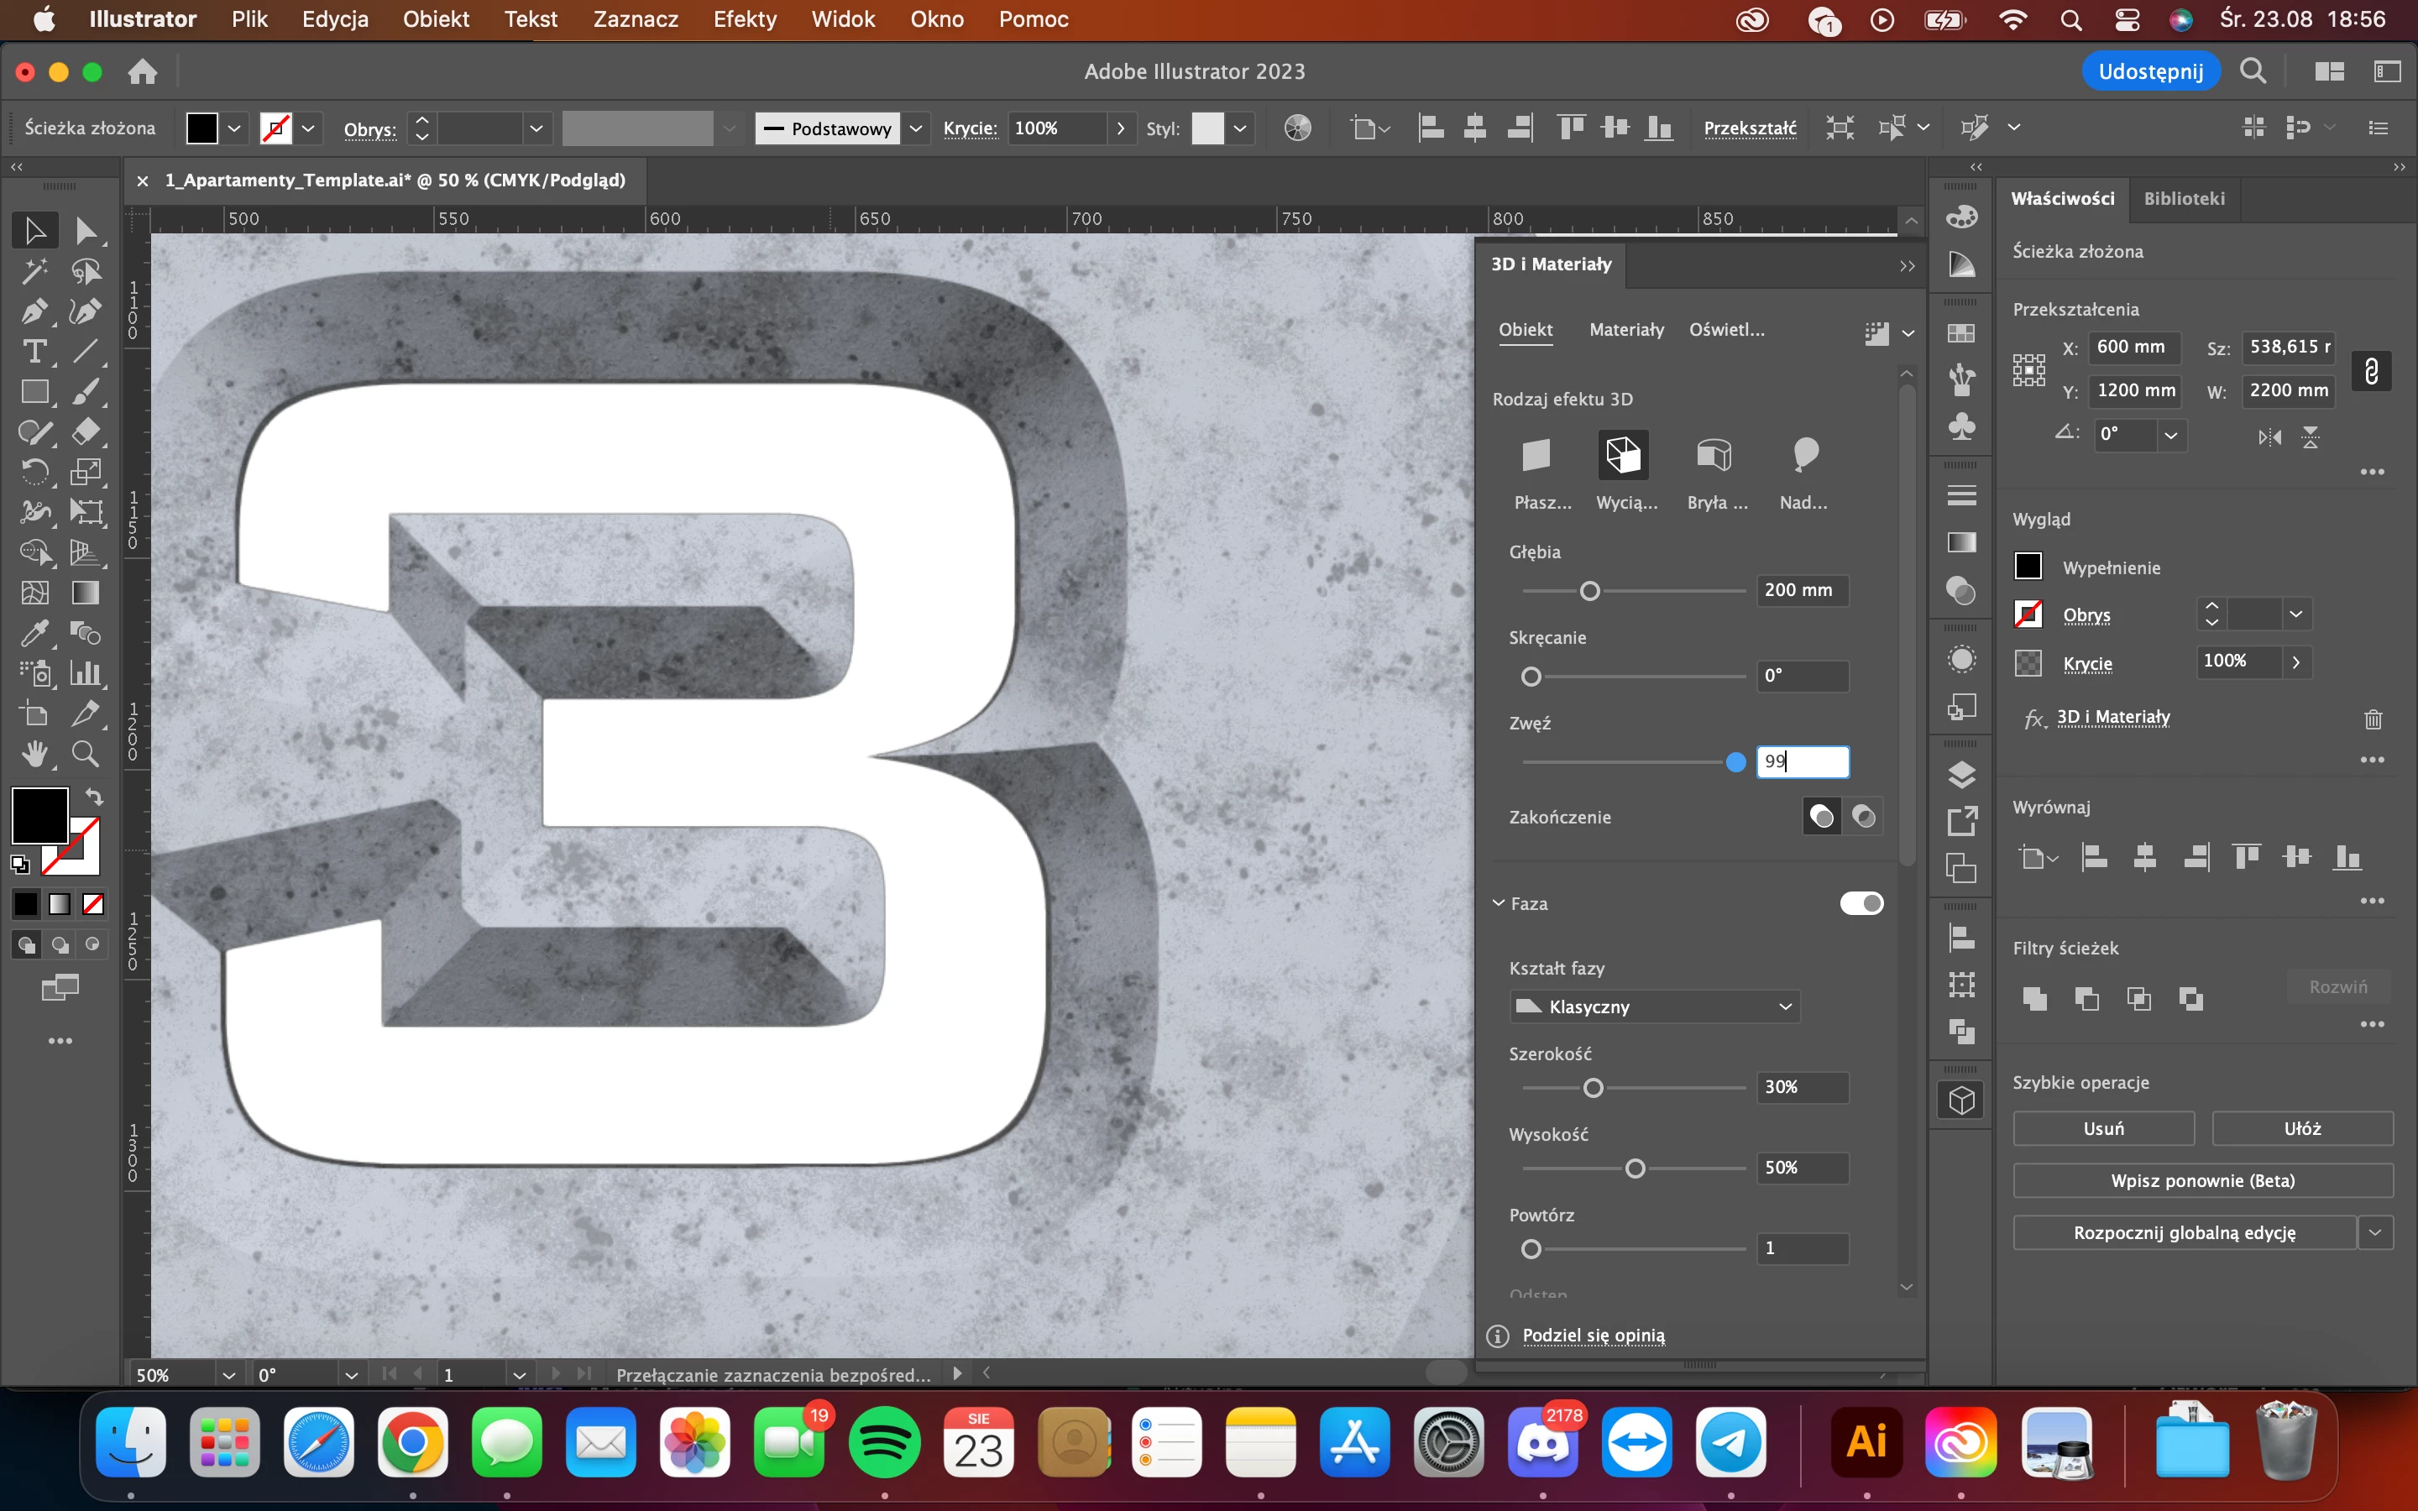Swap fill and stroke colors arrow

94,797
